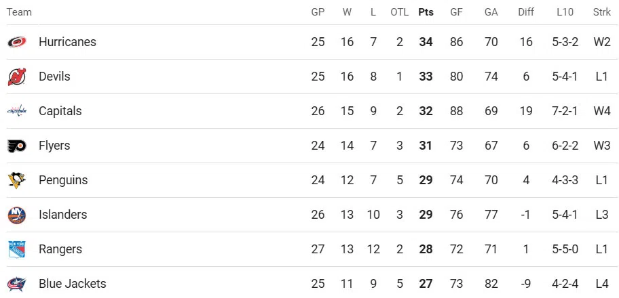Click the Capitals team logo
This screenshot has width=619, height=298.
[17, 111]
